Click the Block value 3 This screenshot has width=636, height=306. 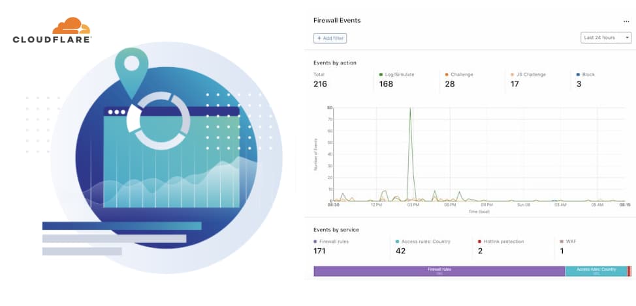click(579, 84)
